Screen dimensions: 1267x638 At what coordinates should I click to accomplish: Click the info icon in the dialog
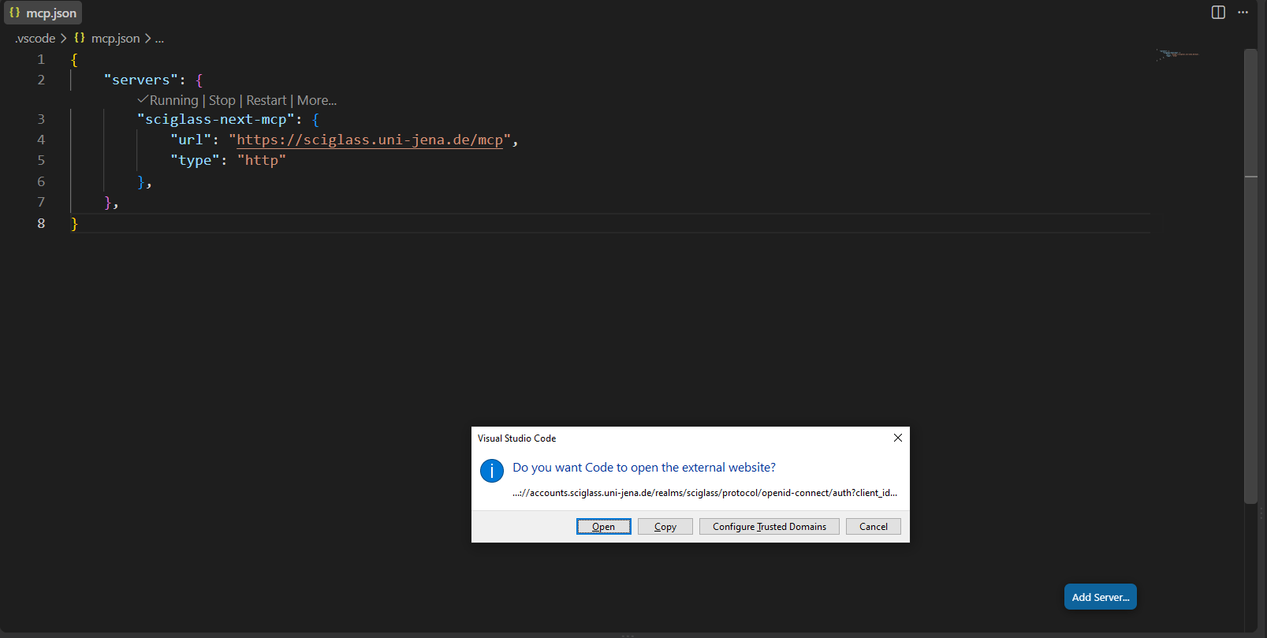492,471
